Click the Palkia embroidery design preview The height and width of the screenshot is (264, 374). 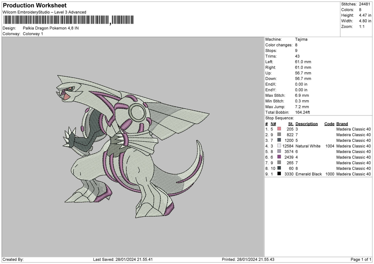133,146
